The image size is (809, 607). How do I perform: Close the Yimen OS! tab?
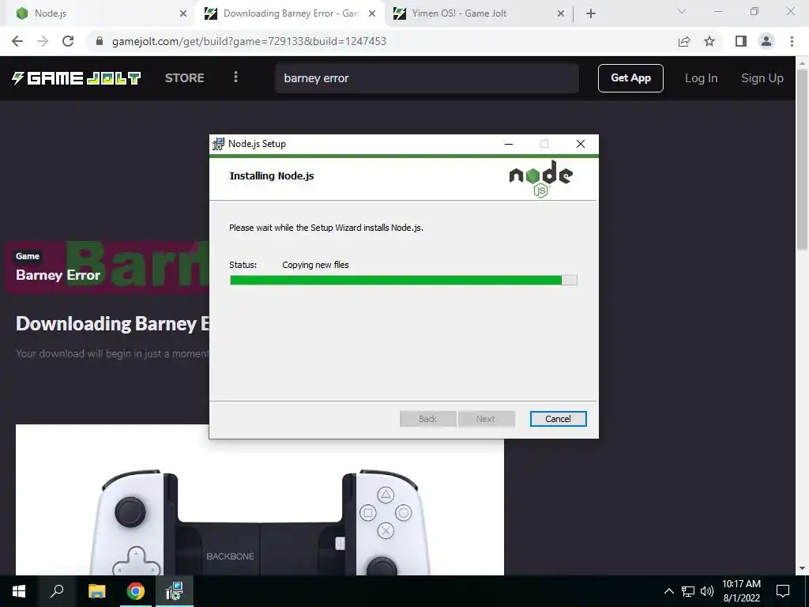[561, 13]
